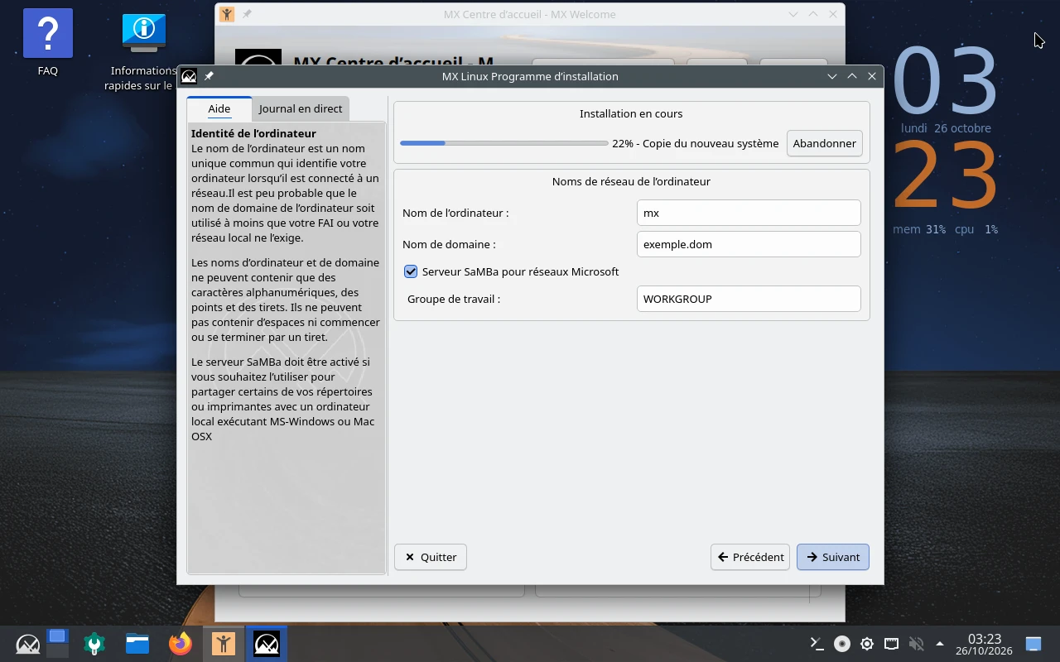Open the terminal tray icon
This screenshot has width=1060, height=662.
point(817,643)
